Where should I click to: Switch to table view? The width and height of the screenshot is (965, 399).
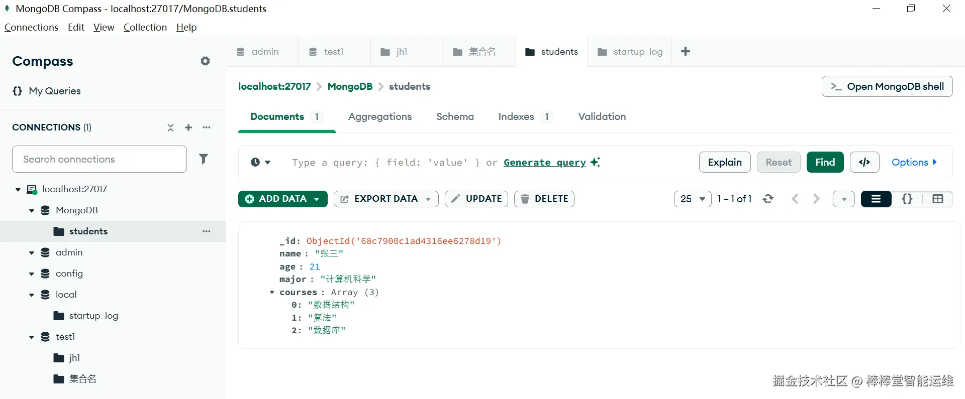(938, 199)
